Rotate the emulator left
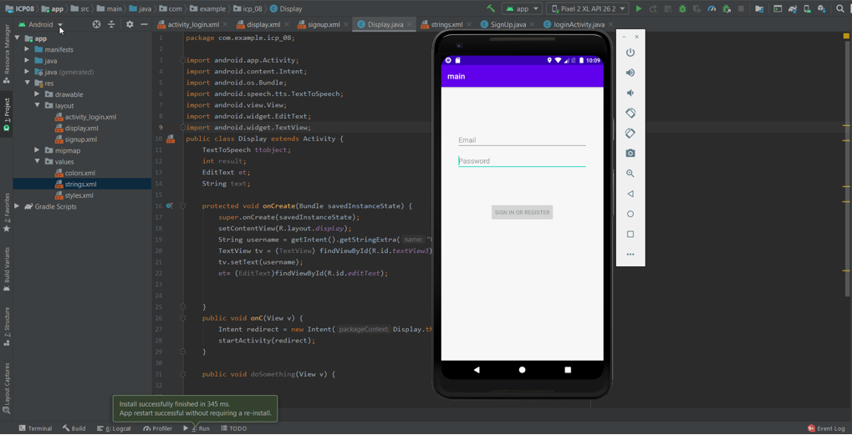Screen dimensions: 852x435 630,113
